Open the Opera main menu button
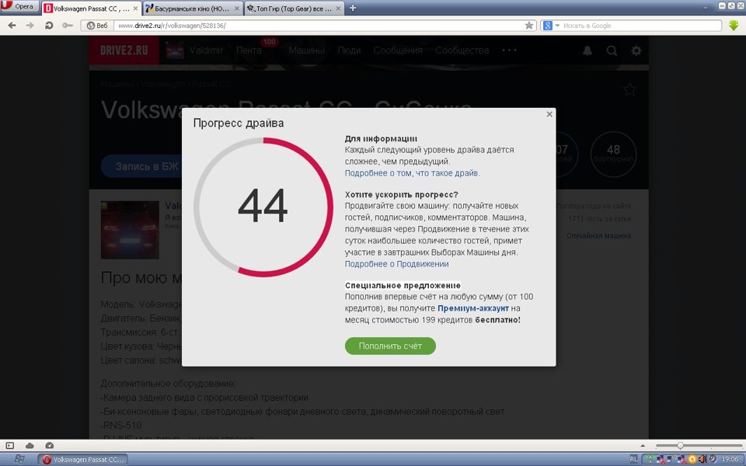Image resolution: width=746 pixels, height=466 pixels. 19,6
